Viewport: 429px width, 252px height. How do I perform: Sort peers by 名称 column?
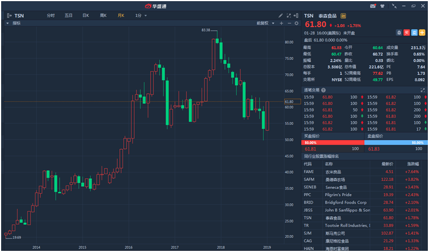(329, 164)
